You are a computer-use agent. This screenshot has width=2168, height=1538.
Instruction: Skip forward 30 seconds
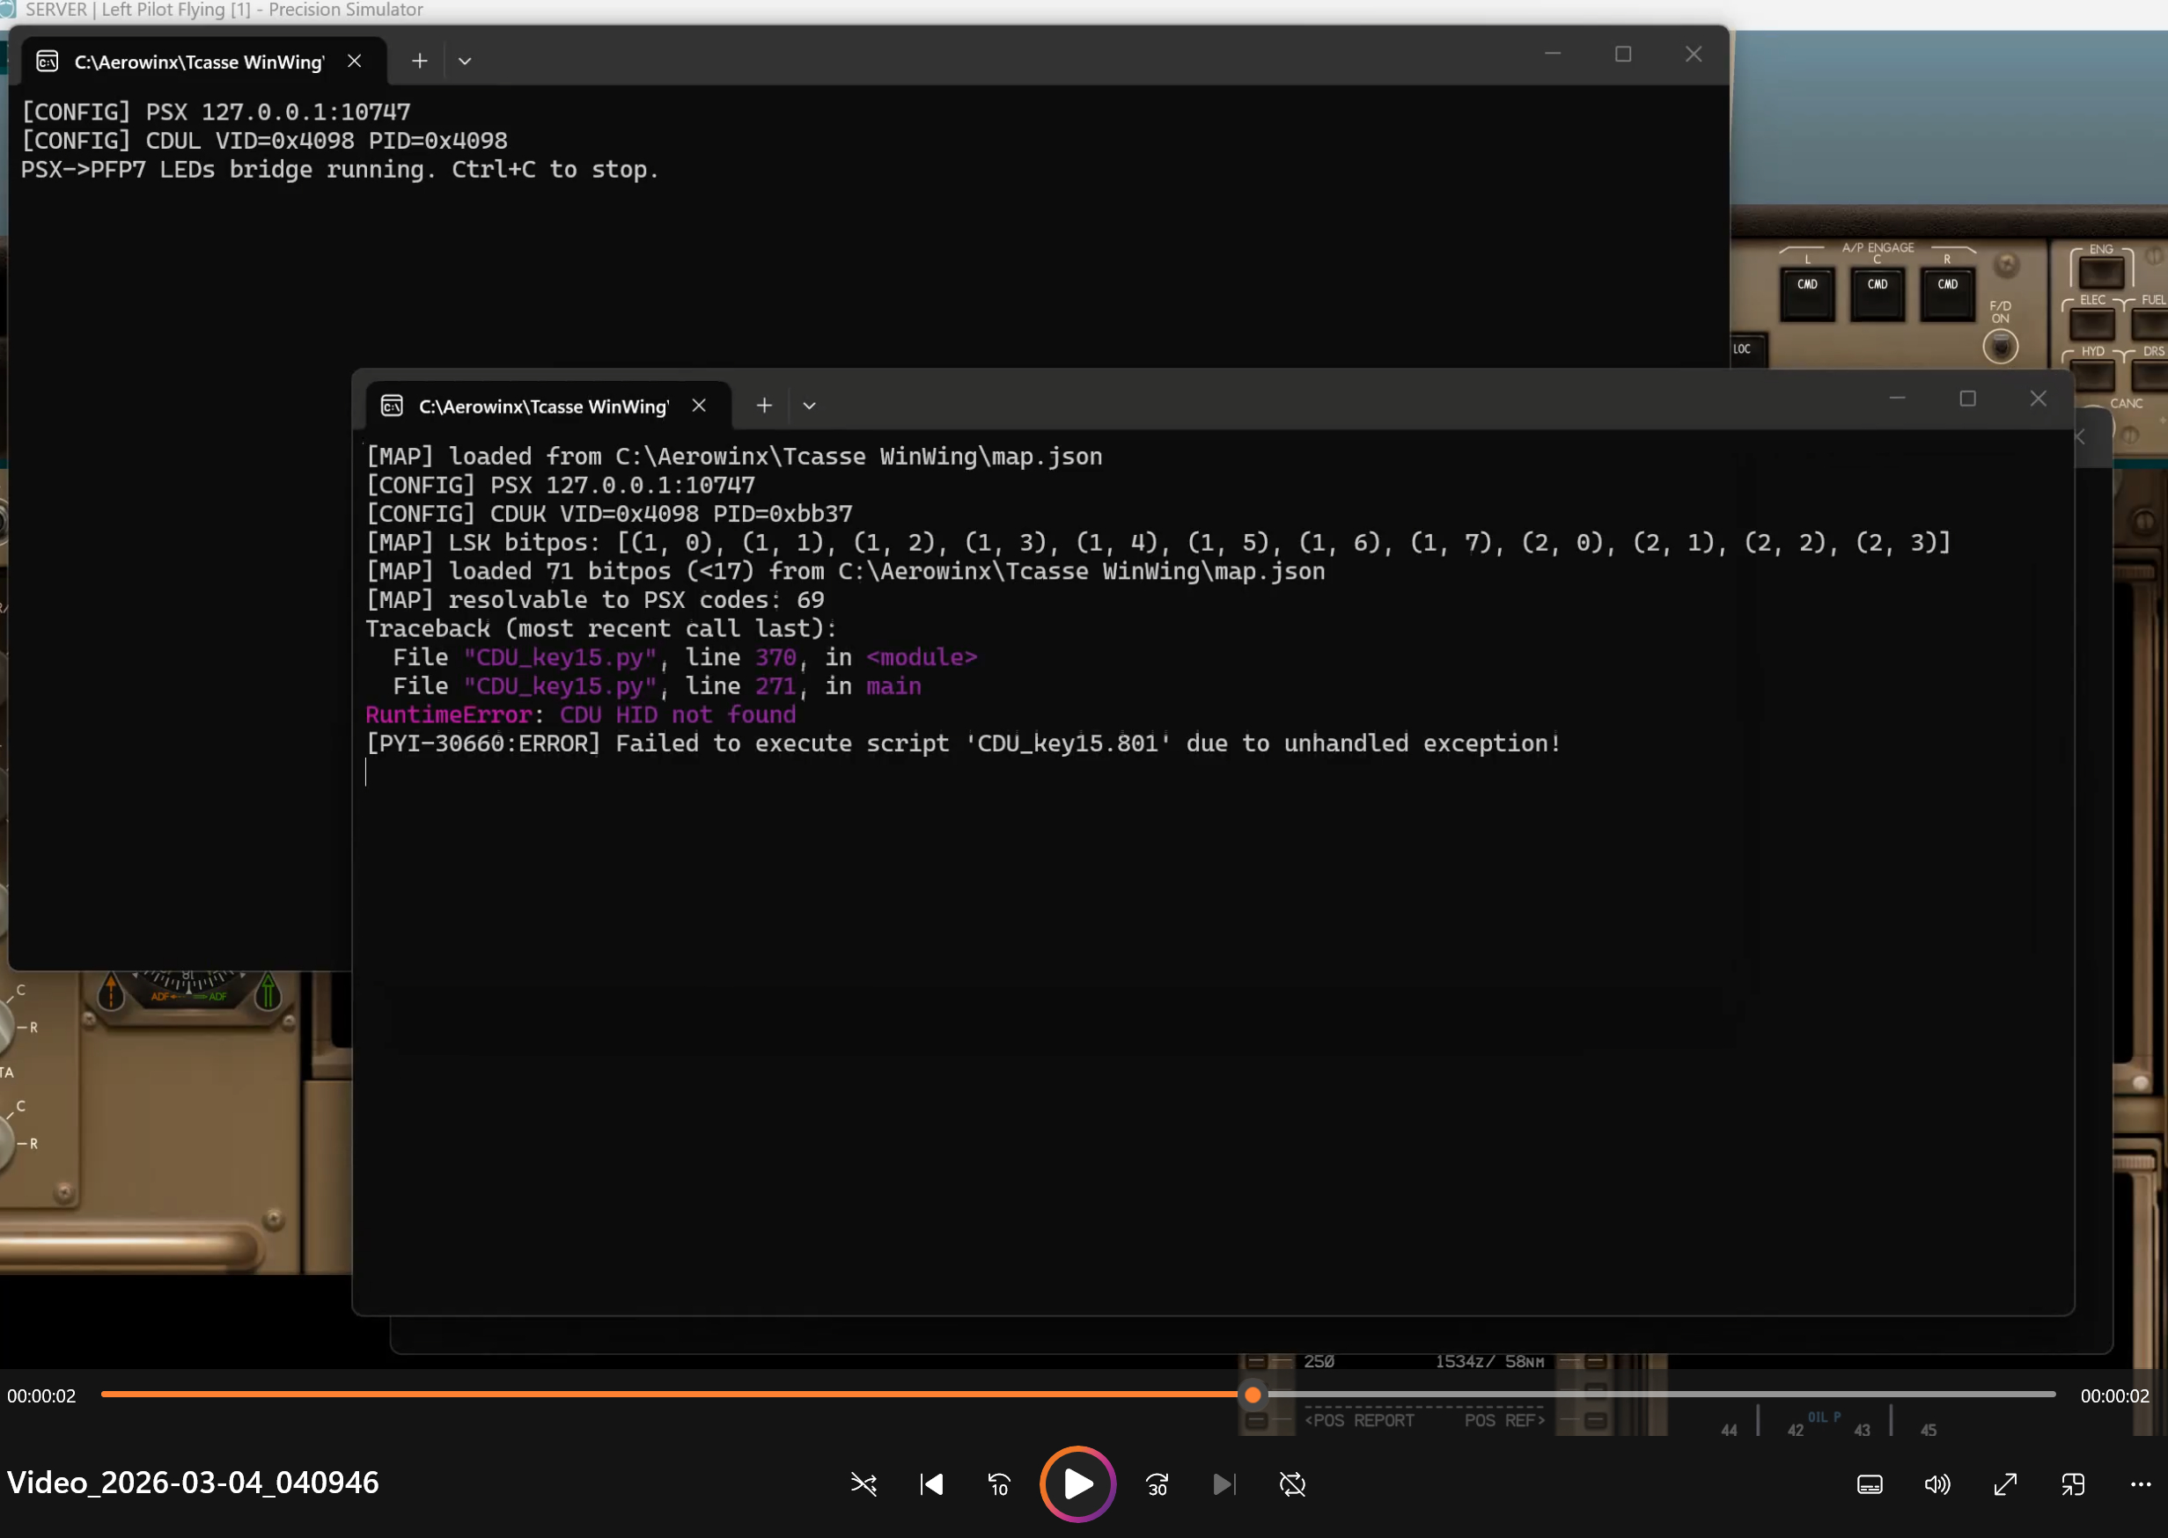pyautogui.click(x=1157, y=1484)
